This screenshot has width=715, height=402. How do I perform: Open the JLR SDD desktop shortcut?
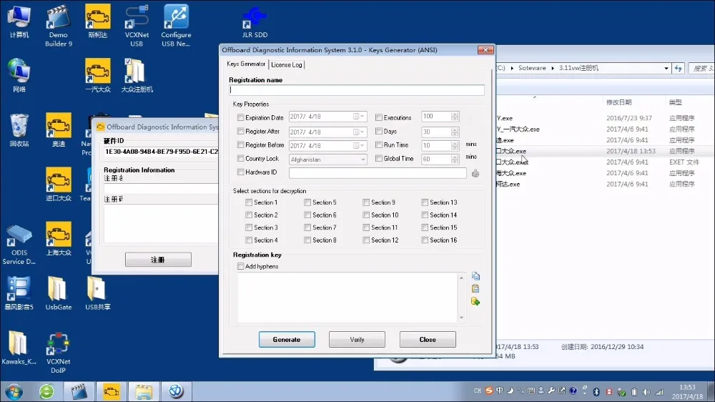pos(255,22)
